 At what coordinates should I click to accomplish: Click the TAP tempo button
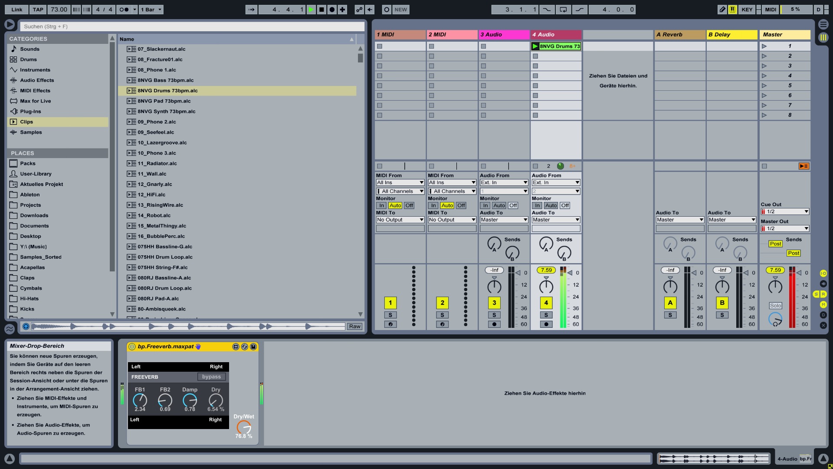[x=38, y=10]
